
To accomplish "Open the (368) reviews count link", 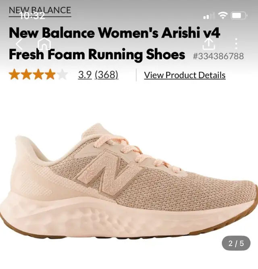I will 106,75.
